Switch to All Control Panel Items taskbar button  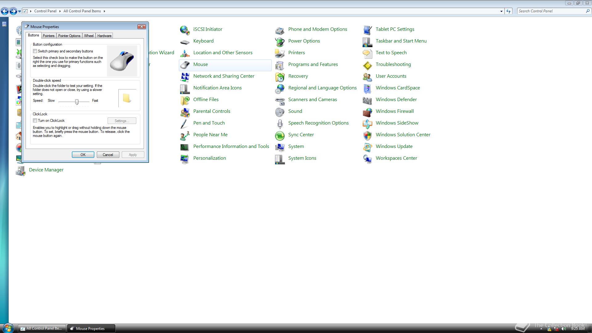pyautogui.click(x=42, y=328)
